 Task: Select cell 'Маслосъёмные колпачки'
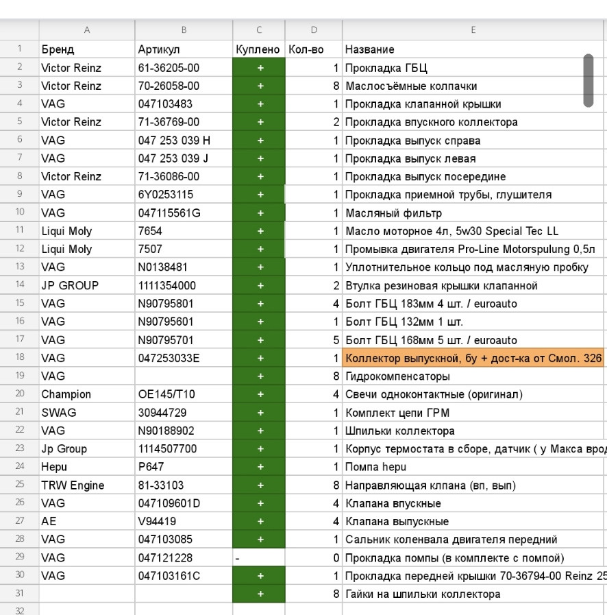(x=473, y=86)
